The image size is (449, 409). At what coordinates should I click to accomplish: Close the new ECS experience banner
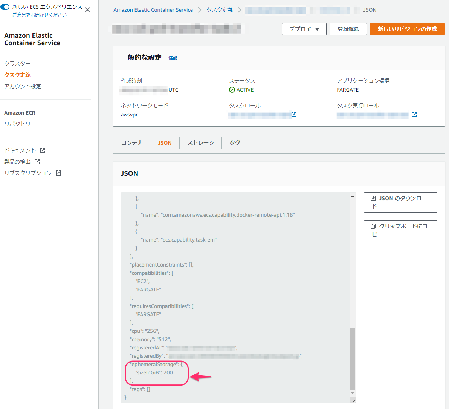point(87,10)
